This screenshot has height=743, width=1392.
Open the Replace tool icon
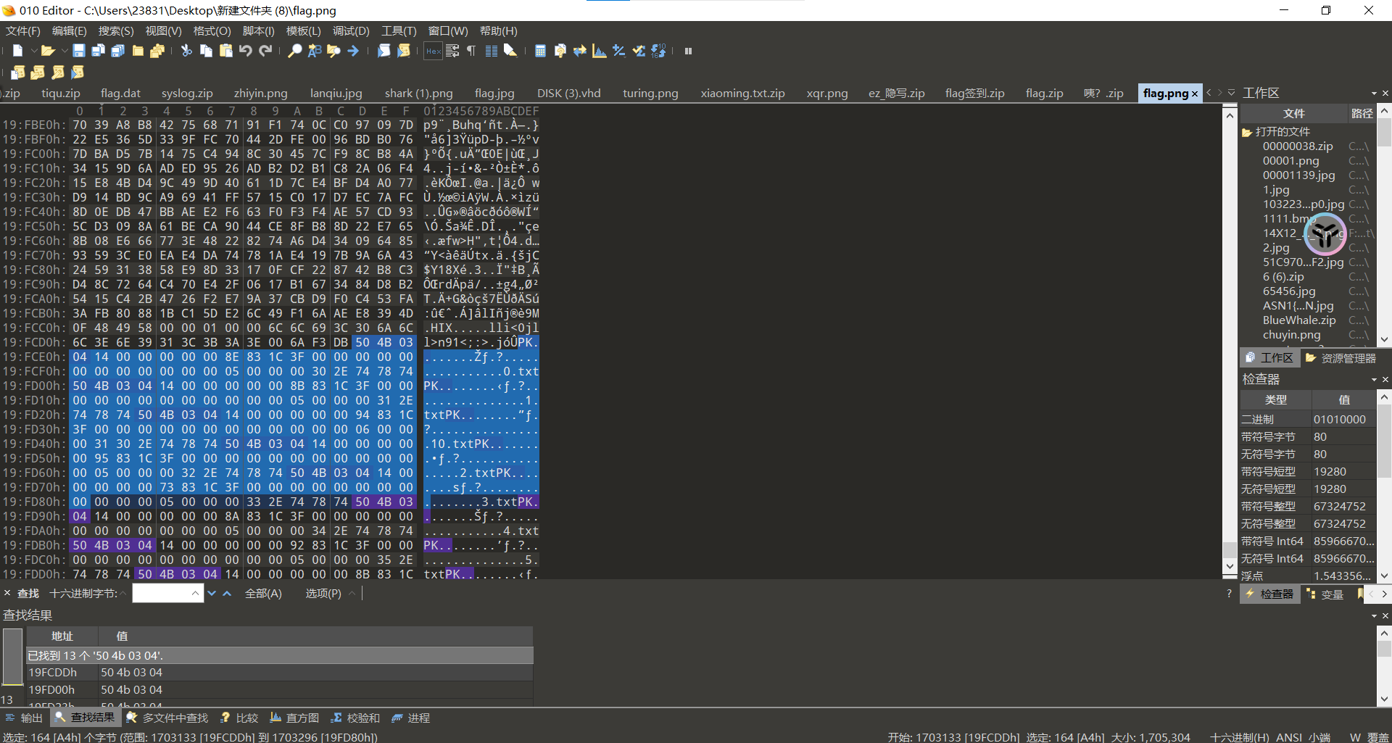(314, 51)
